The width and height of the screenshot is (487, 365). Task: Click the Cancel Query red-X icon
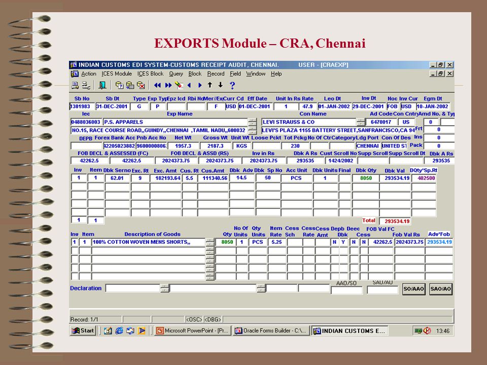141,85
